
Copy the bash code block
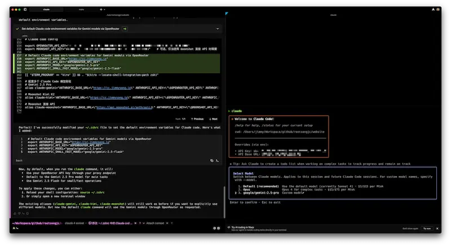[212, 161]
